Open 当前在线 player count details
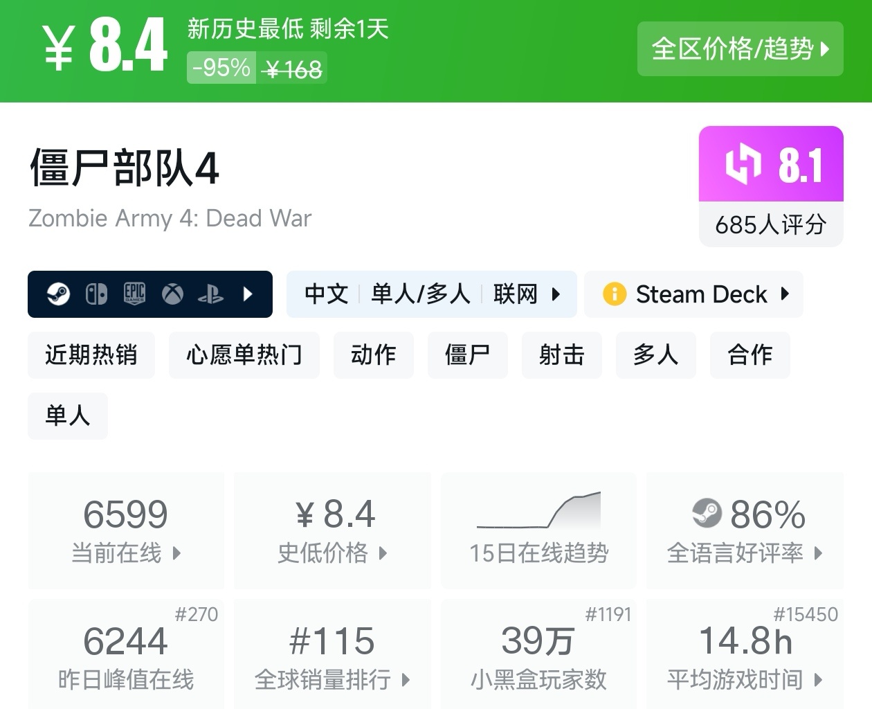 [x=126, y=530]
